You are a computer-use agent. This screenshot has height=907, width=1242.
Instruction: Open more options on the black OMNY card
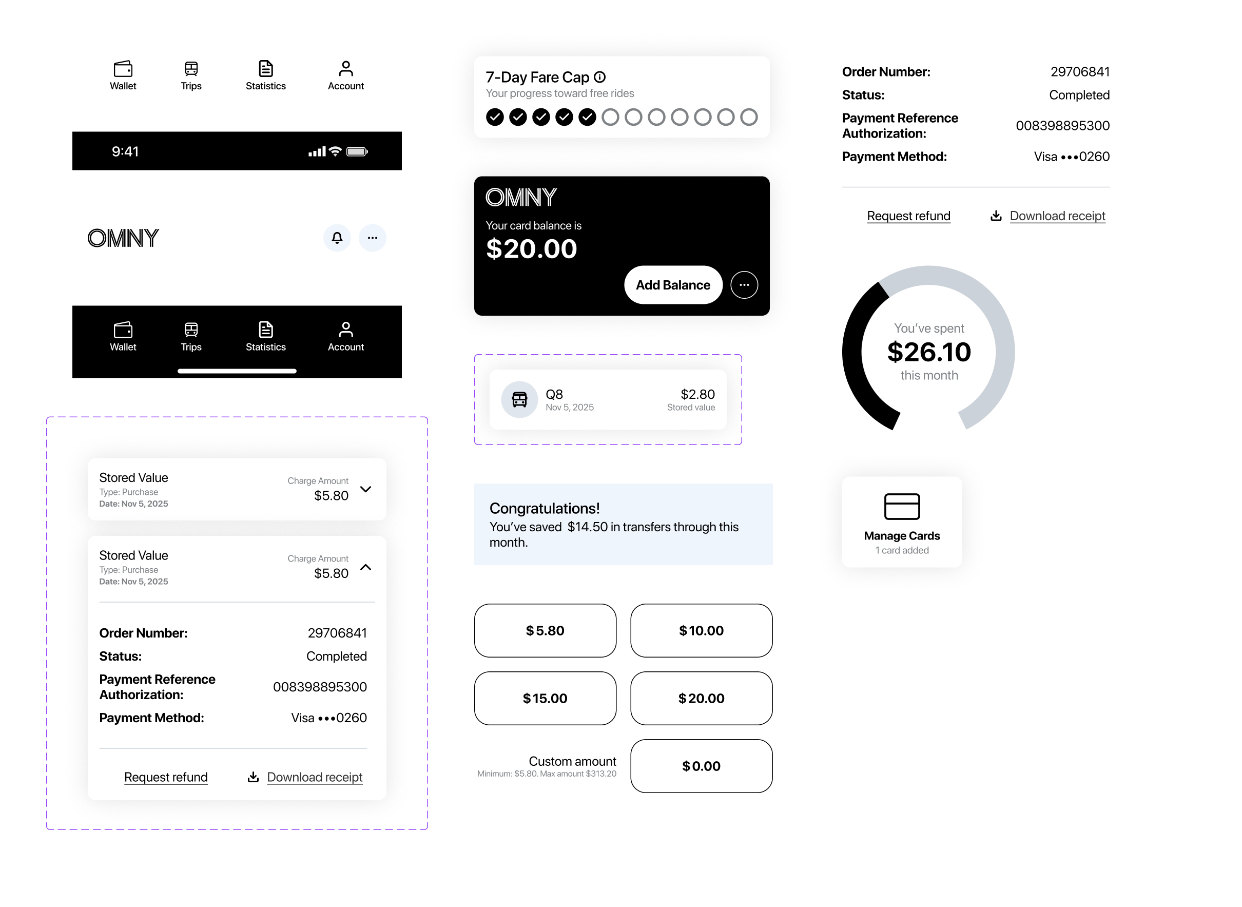tap(744, 285)
